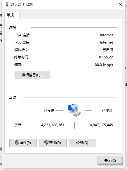The width and height of the screenshot is (127, 170).
Task: Click the IPv4 连接 Internet value
Action: 106,35
